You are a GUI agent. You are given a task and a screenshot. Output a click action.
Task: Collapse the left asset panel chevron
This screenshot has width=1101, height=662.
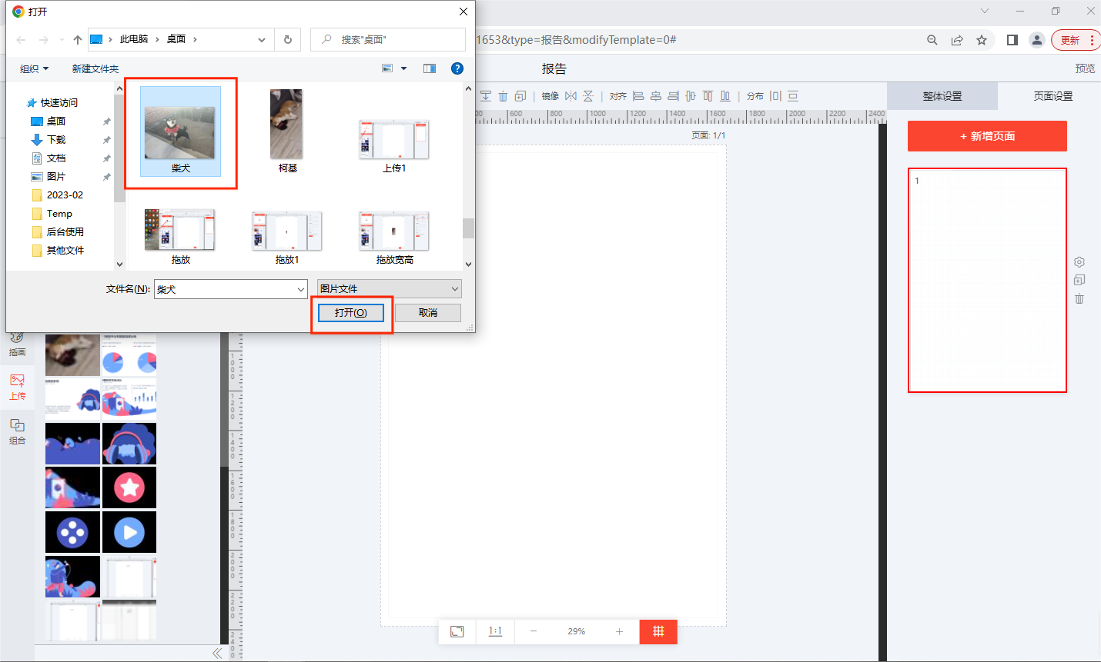click(217, 653)
